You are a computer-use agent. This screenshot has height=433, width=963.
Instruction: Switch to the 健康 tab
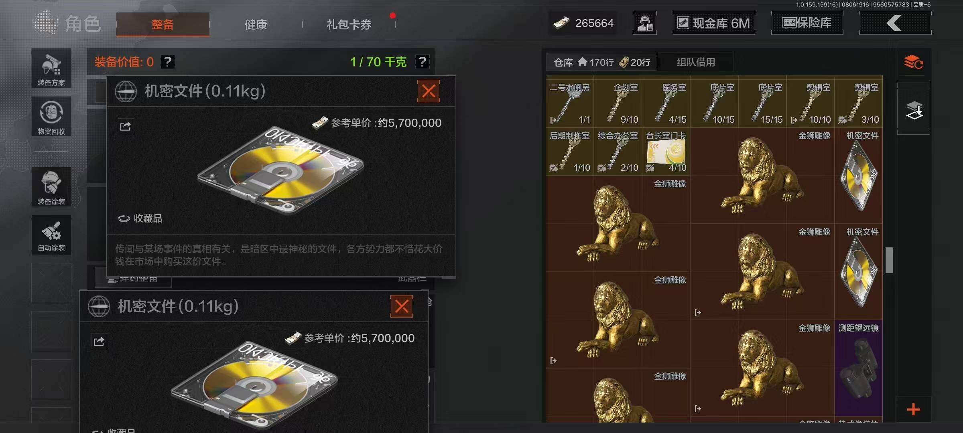point(256,24)
